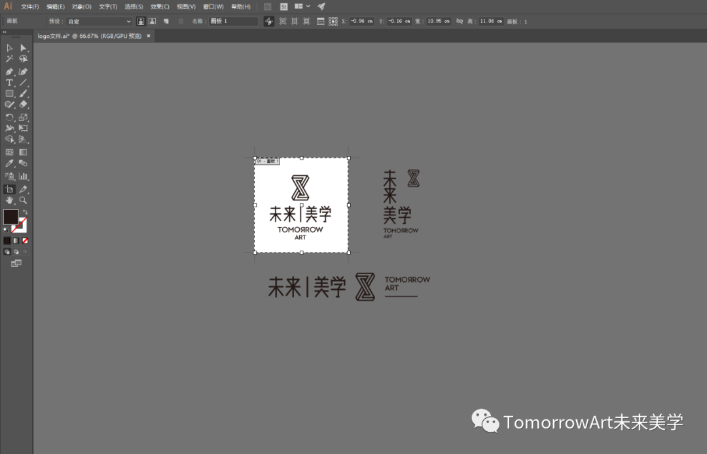Activate the Type tool
Viewport: 707px width, 454px height.
click(9, 83)
